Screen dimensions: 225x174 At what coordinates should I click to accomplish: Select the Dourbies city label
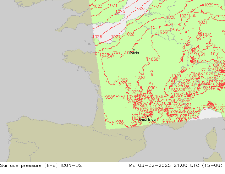147,119
